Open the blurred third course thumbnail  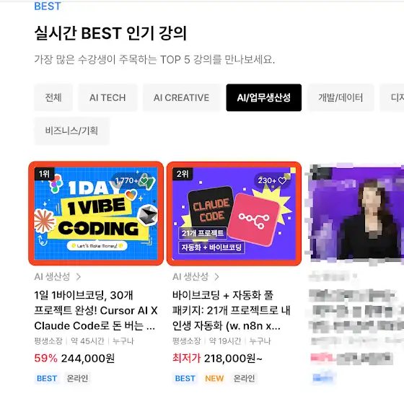(356, 214)
